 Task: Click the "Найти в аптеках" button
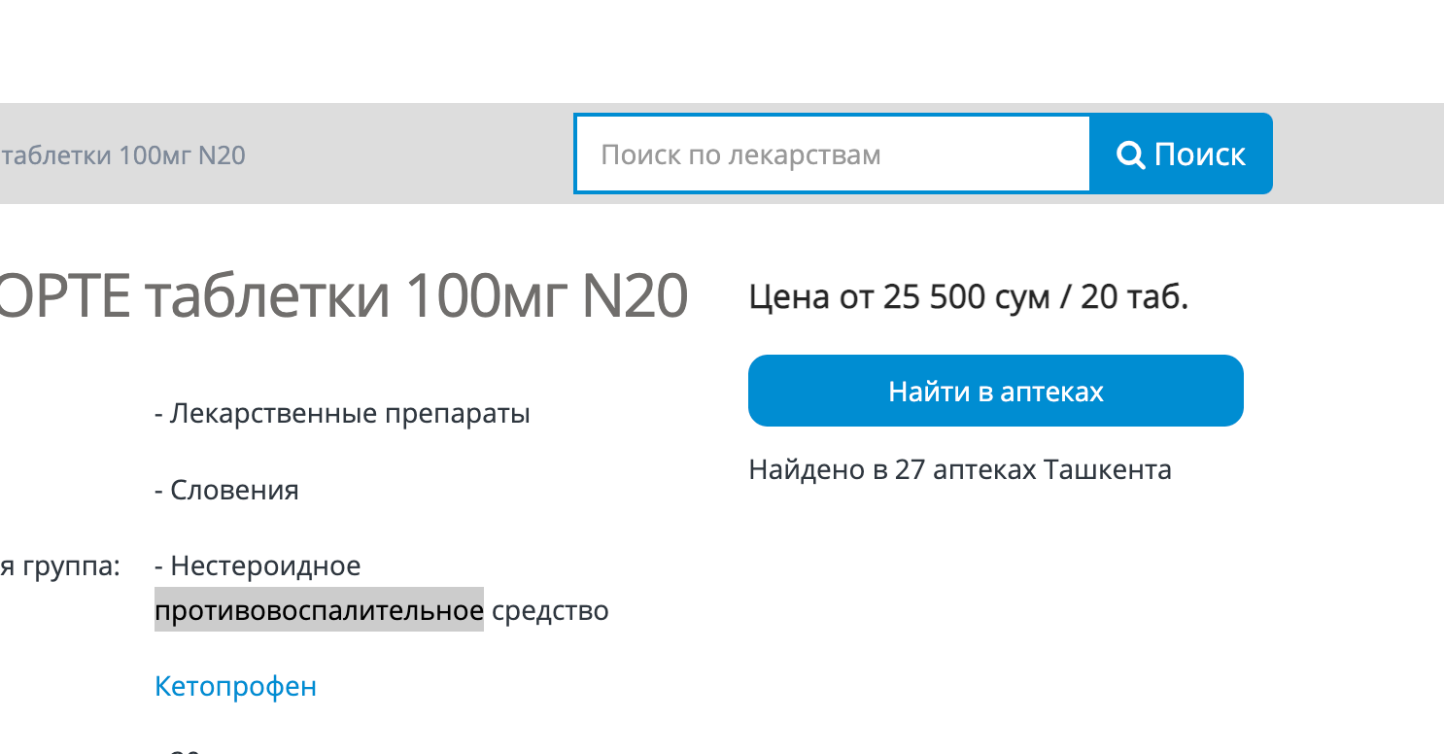[995, 391]
